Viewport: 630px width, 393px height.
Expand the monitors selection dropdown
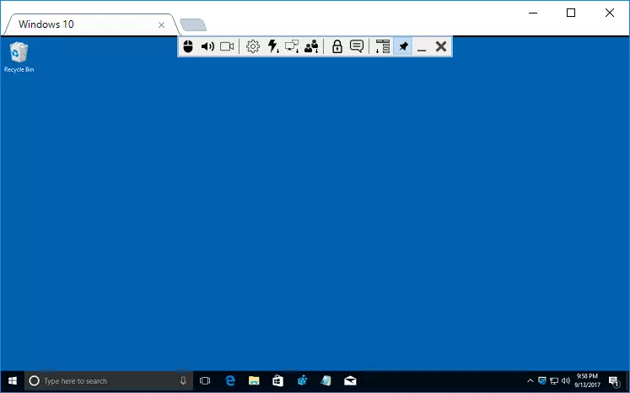click(x=292, y=47)
